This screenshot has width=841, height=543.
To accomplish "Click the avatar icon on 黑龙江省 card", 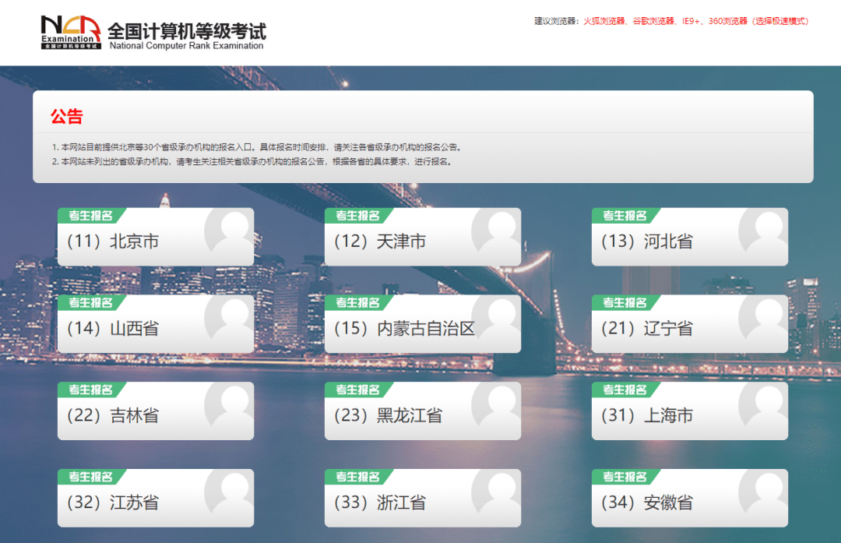I will [x=495, y=406].
